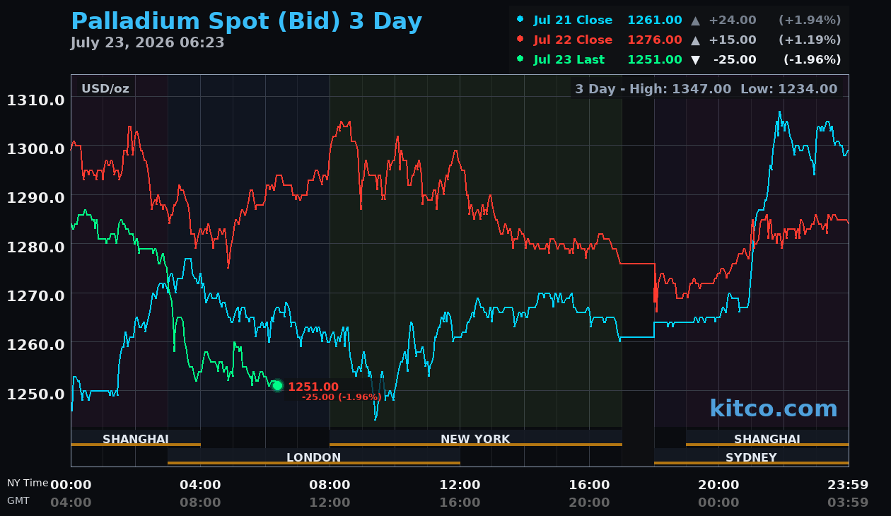
Task: Click the down arrow beside -25.00 in legend
Action: click(696, 60)
